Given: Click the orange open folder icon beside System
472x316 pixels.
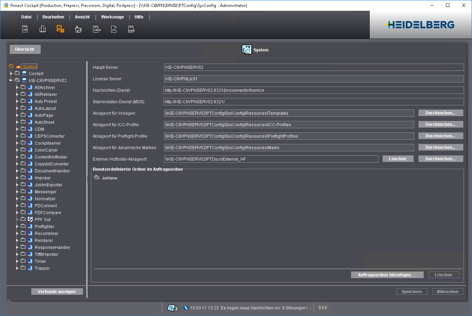Looking at the screenshot, I should pyautogui.click(x=11, y=66).
